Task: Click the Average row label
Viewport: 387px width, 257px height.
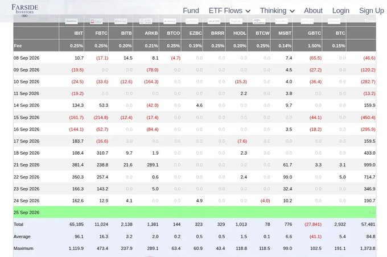Action: 22,237
